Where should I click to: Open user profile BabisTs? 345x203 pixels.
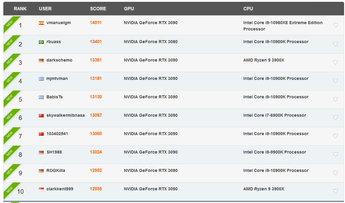[x=55, y=97]
